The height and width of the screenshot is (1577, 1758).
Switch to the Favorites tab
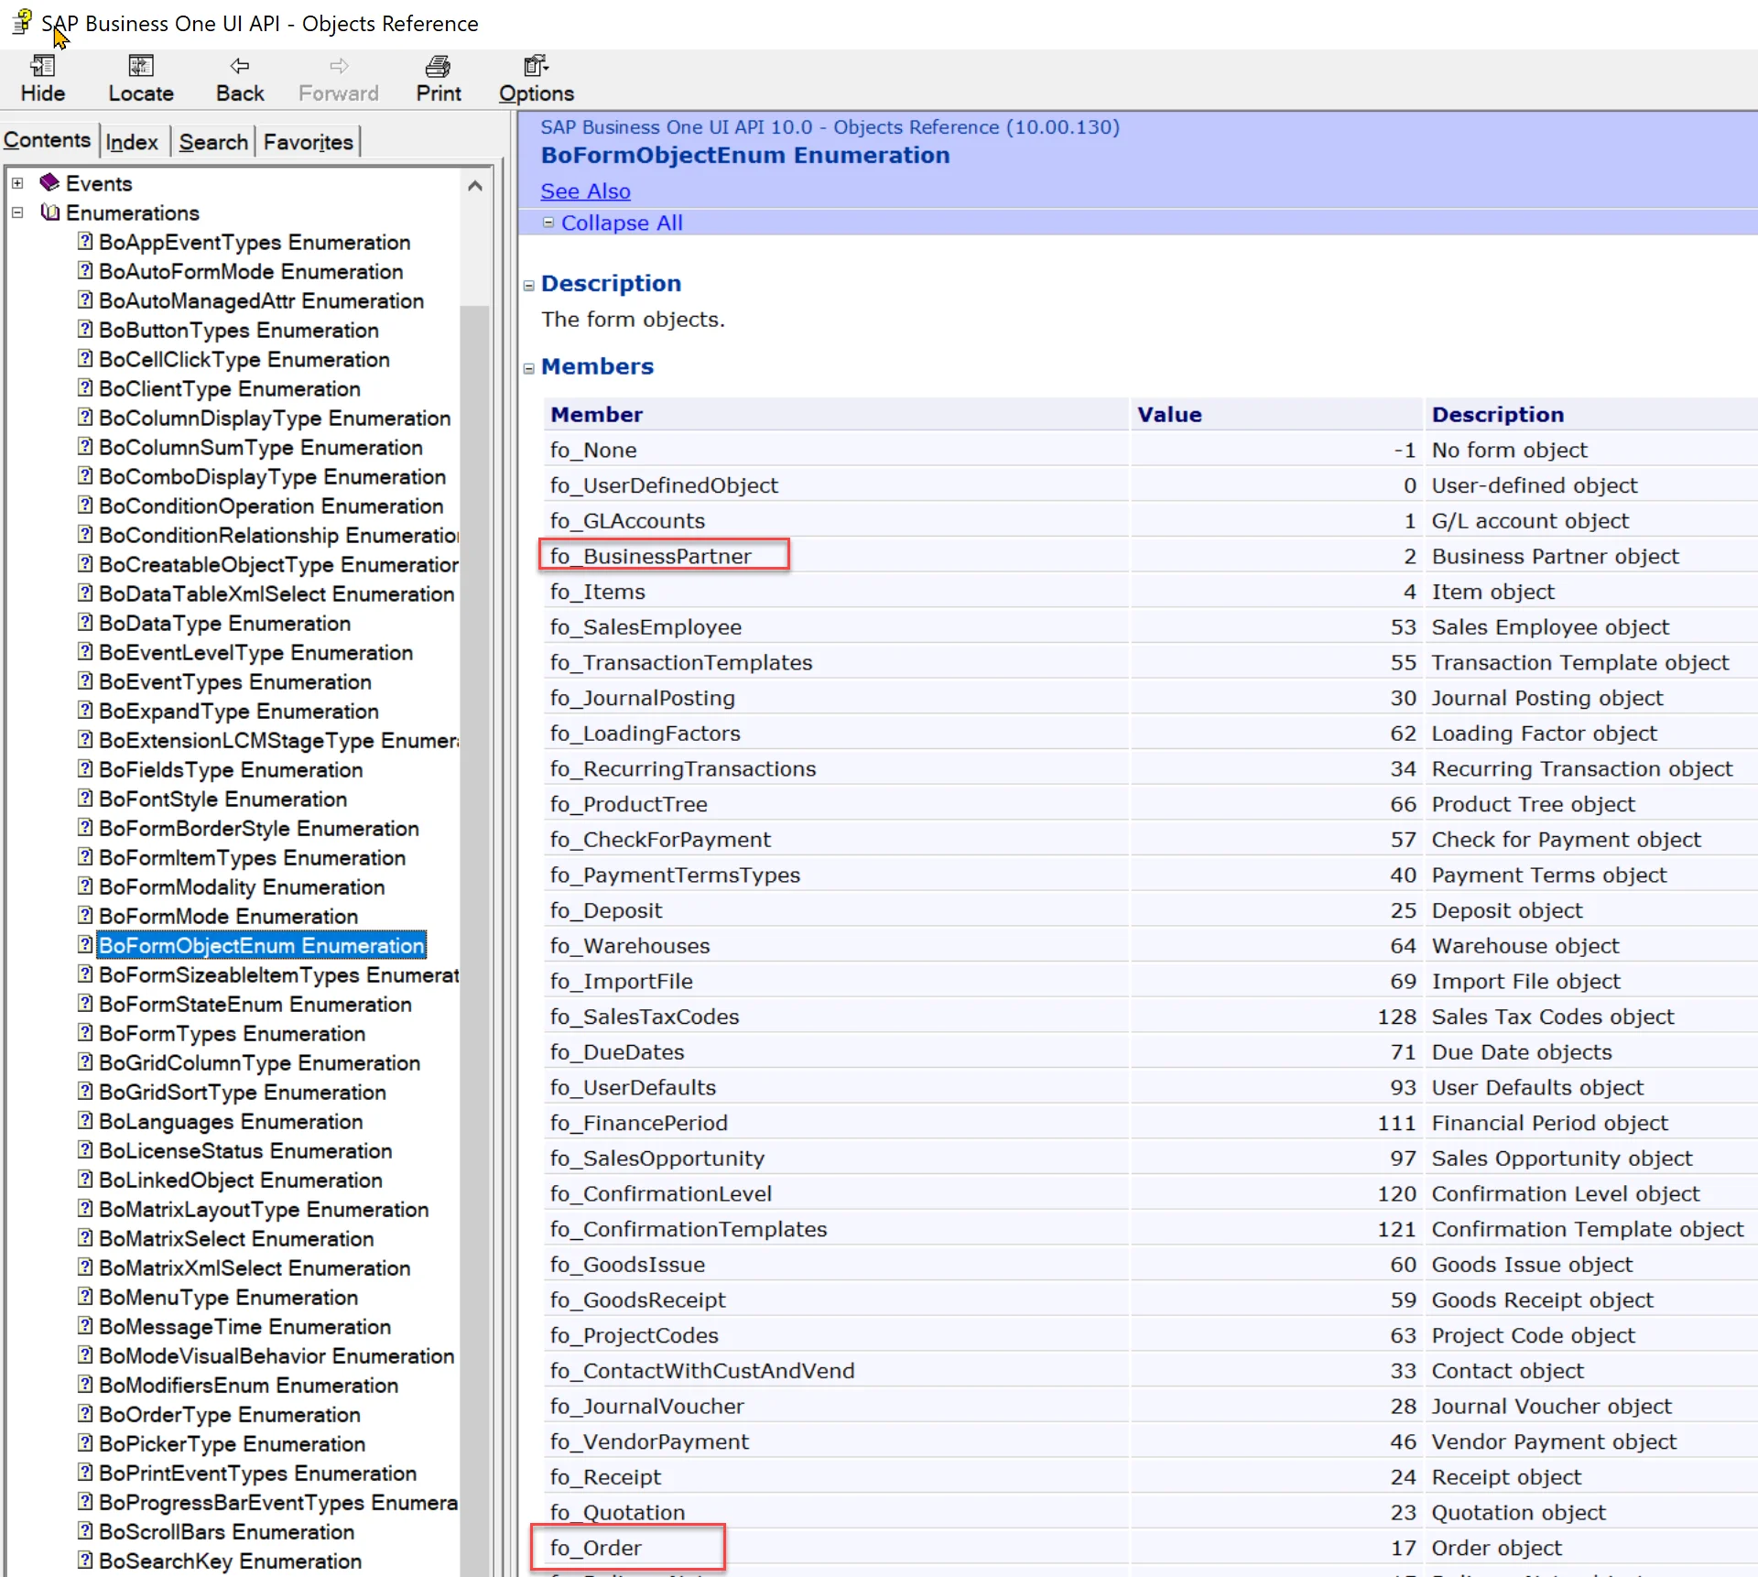click(x=308, y=142)
